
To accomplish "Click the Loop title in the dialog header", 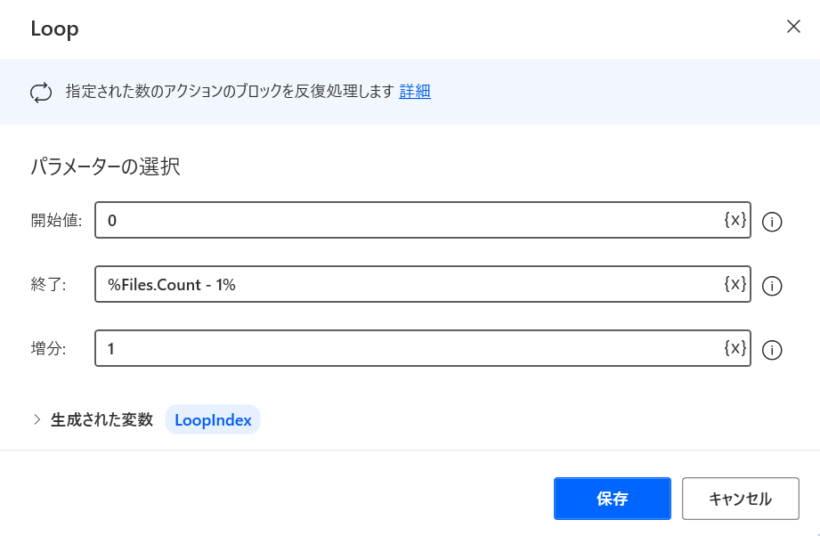I will (54, 28).
